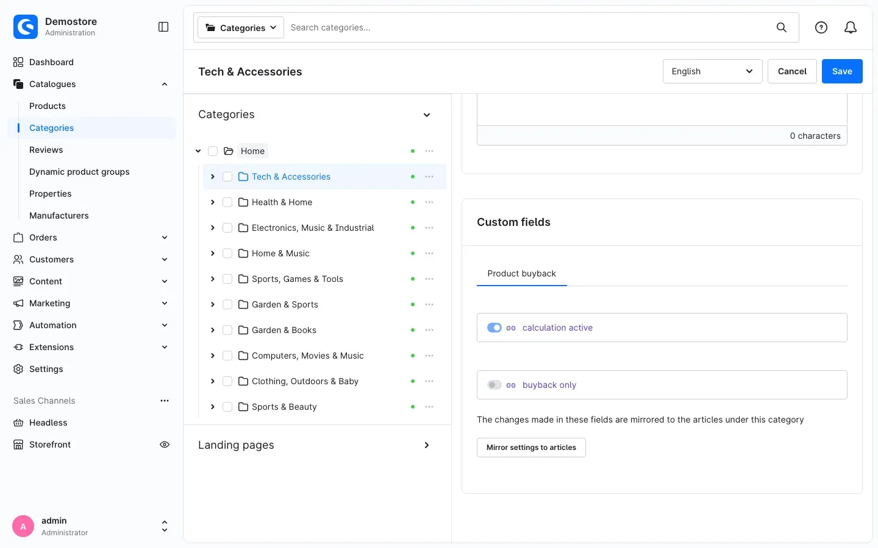View storefront via the eye icon

pos(165,444)
